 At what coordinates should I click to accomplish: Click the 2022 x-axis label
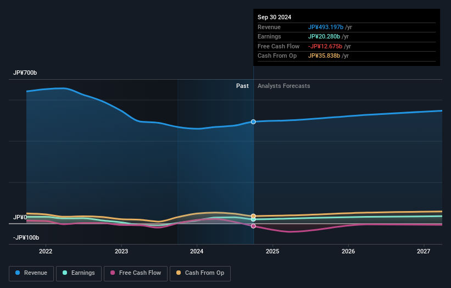(46, 251)
